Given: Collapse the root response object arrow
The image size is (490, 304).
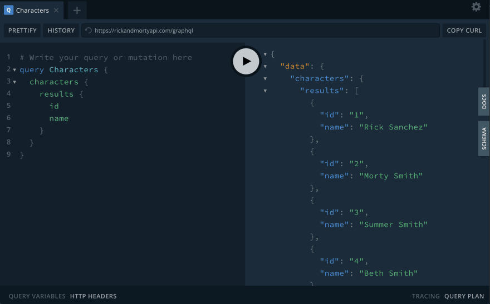Looking at the screenshot, I should pos(265,54).
